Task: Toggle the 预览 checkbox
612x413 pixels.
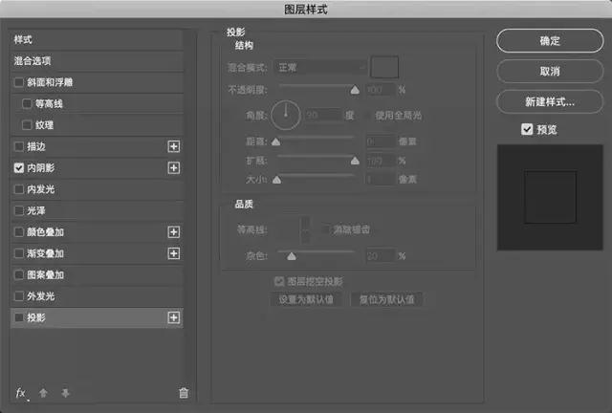Action: click(x=527, y=129)
